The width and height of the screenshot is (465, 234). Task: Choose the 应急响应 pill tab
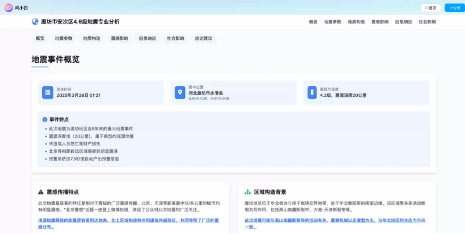[x=148, y=38]
